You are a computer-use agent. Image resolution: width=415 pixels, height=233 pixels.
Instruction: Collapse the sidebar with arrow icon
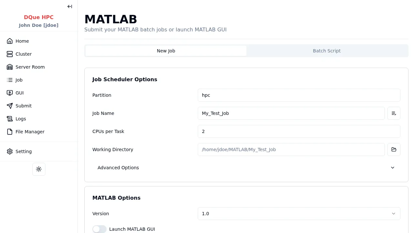click(70, 6)
